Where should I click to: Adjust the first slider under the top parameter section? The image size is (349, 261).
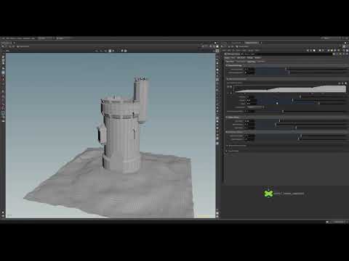coord(301,69)
